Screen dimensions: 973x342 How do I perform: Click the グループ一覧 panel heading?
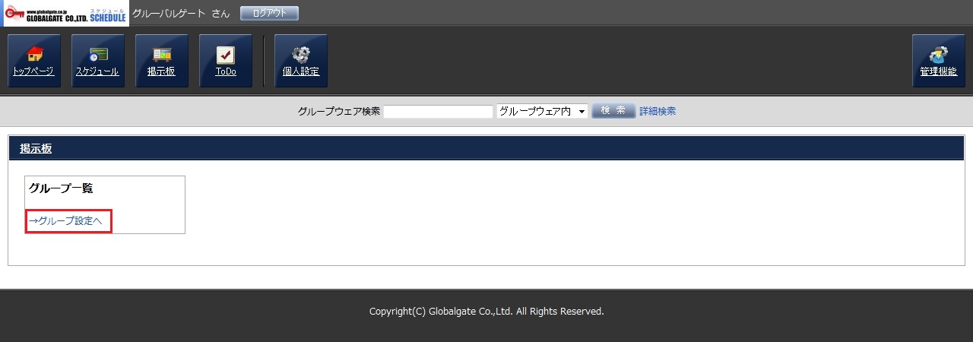61,188
